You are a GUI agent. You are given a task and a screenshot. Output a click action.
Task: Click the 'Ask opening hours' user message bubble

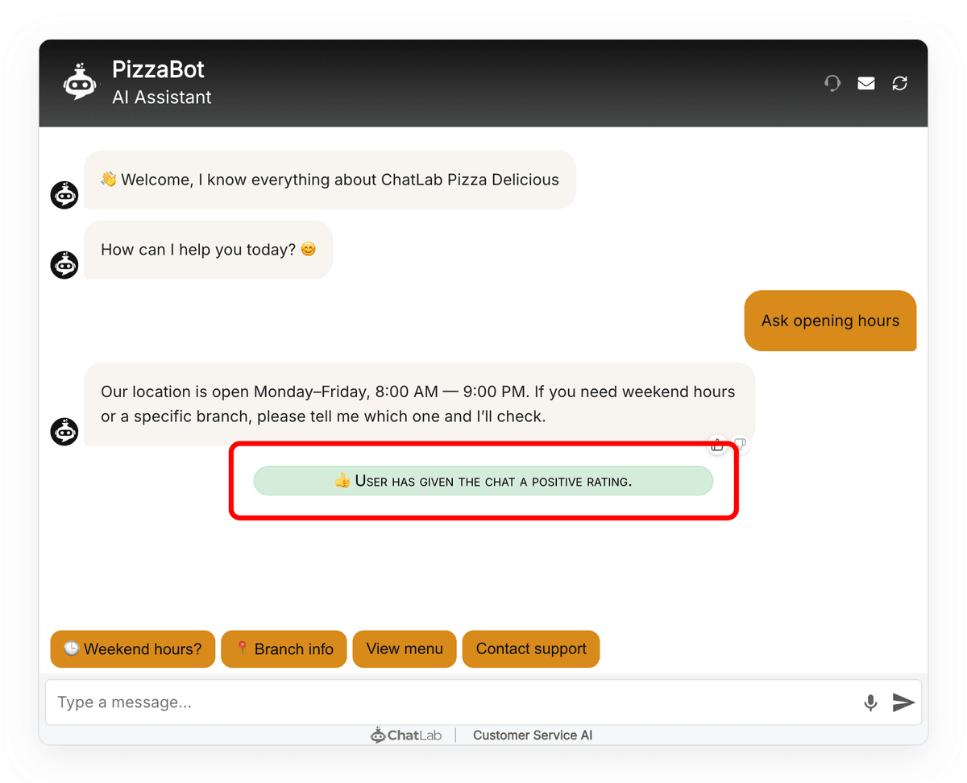(830, 321)
